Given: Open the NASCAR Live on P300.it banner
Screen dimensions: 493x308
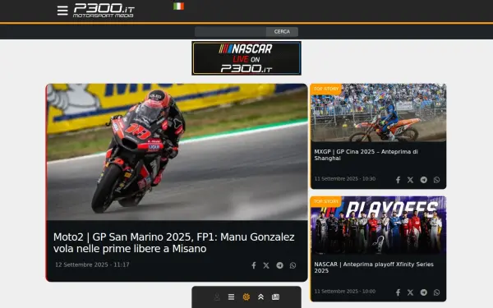Looking at the screenshot, I should [246, 58].
